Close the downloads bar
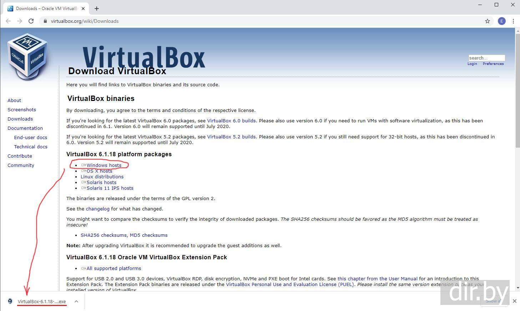The image size is (520, 311). pos(514,301)
